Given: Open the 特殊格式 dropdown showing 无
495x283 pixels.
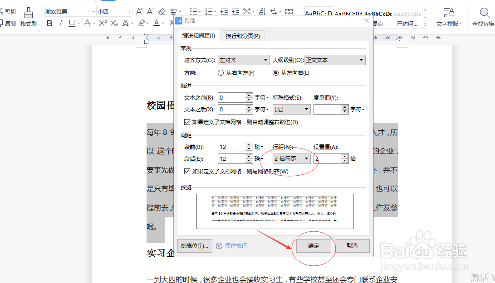Looking at the screenshot, I should point(291,109).
